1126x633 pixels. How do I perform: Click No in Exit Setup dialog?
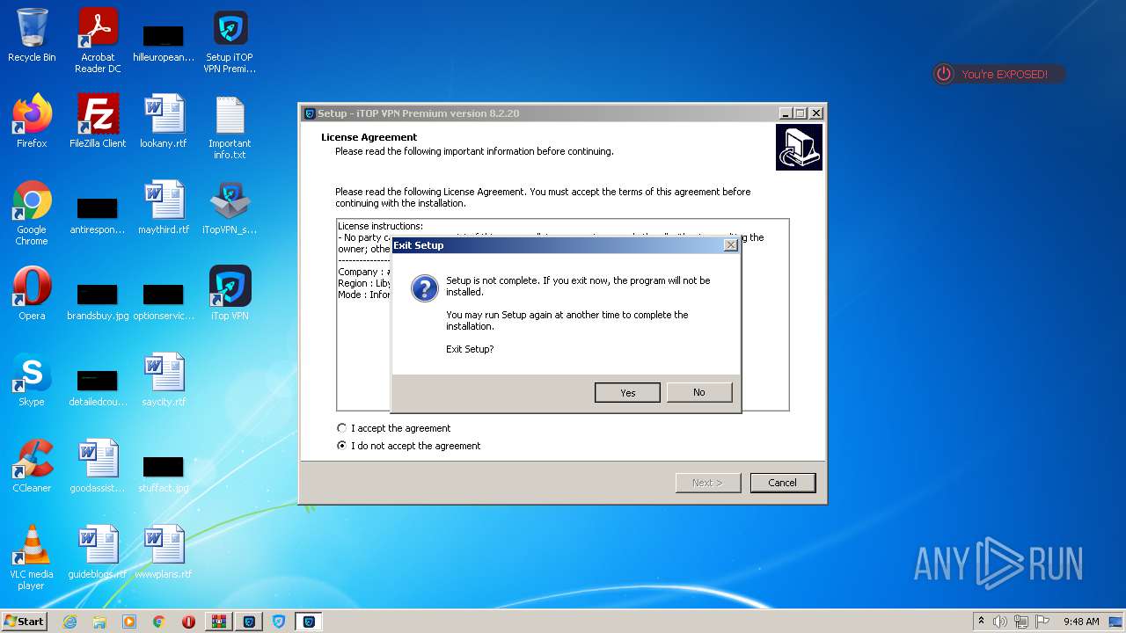coord(699,392)
